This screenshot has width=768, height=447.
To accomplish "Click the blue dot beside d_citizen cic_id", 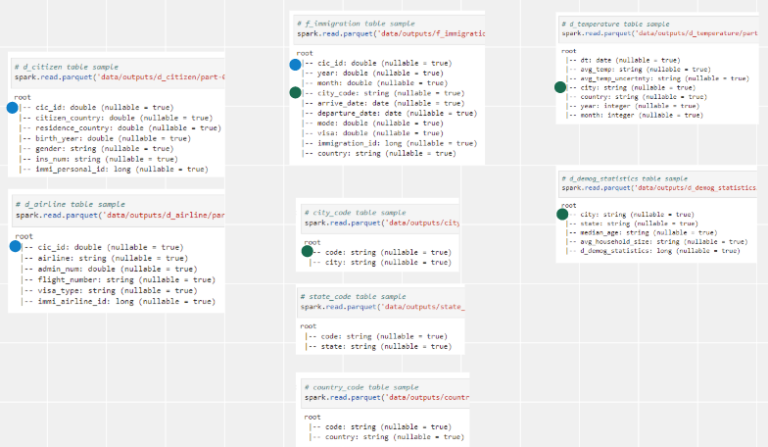I will tap(13, 108).
